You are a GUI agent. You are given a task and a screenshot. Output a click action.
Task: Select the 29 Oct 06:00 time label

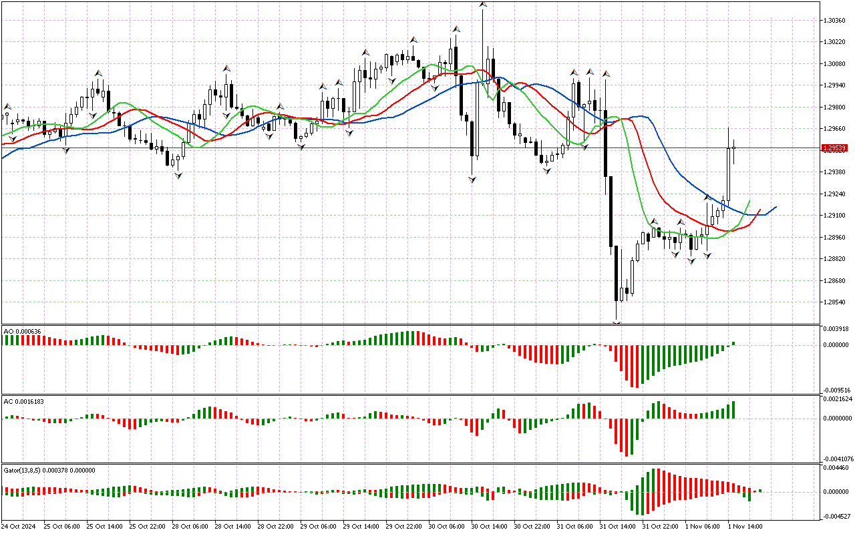pyautogui.click(x=320, y=526)
